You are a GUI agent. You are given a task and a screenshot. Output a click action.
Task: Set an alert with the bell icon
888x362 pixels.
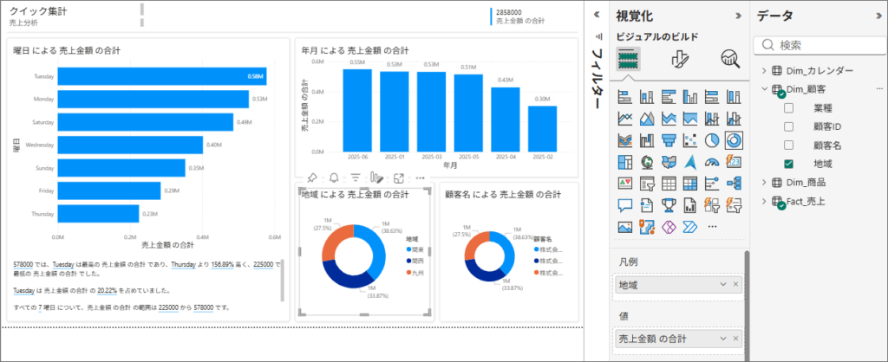[x=334, y=178]
